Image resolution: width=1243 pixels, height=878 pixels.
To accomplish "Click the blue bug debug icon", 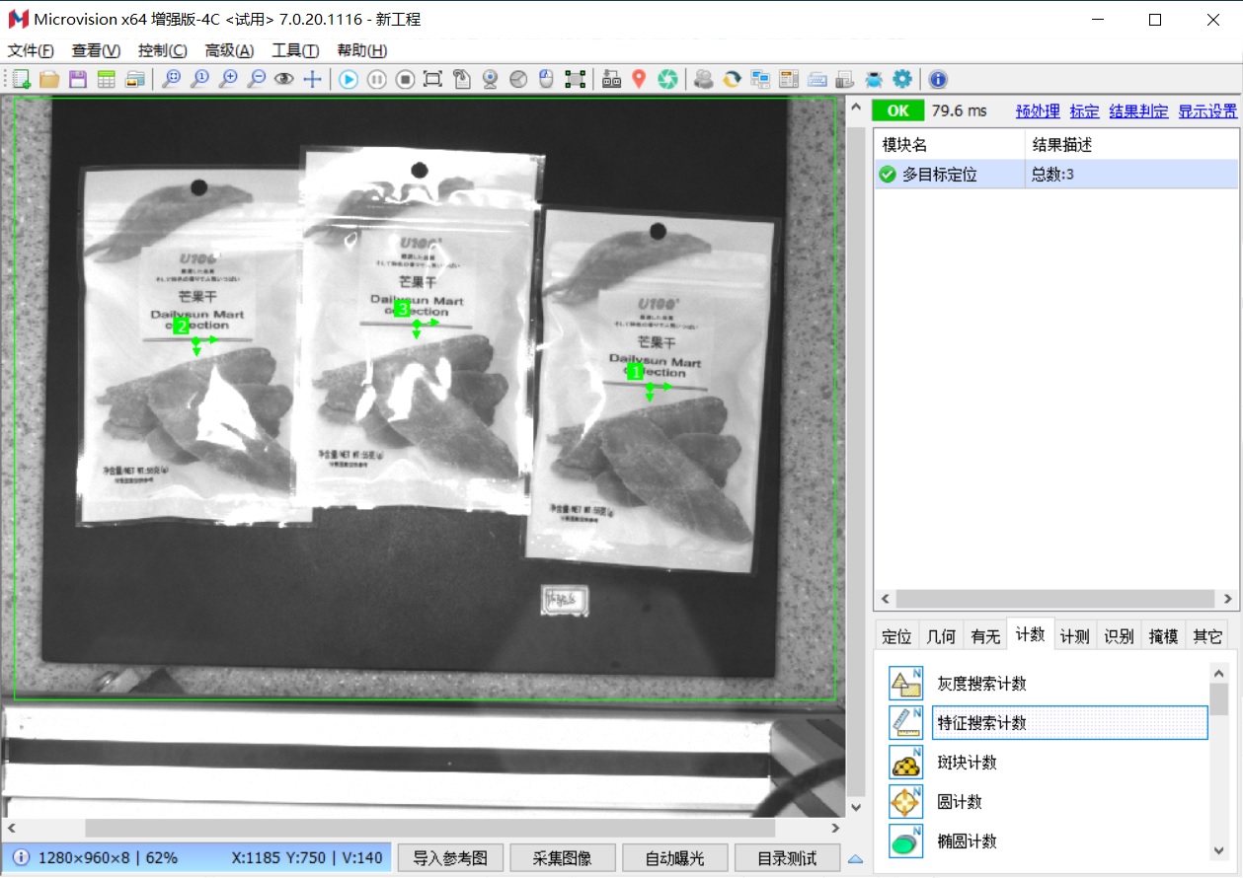I will coord(874,80).
